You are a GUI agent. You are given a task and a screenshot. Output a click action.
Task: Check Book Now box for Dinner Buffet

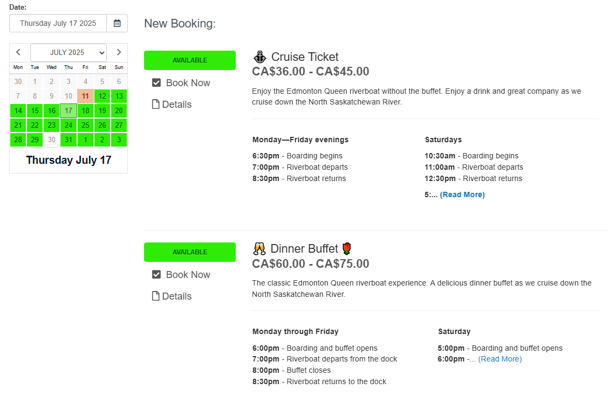[156, 275]
